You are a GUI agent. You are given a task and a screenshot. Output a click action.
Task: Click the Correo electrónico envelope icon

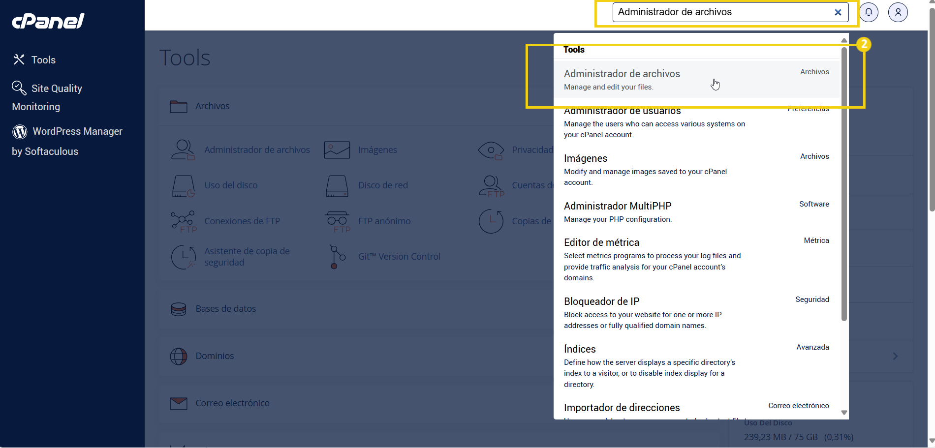point(178,403)
